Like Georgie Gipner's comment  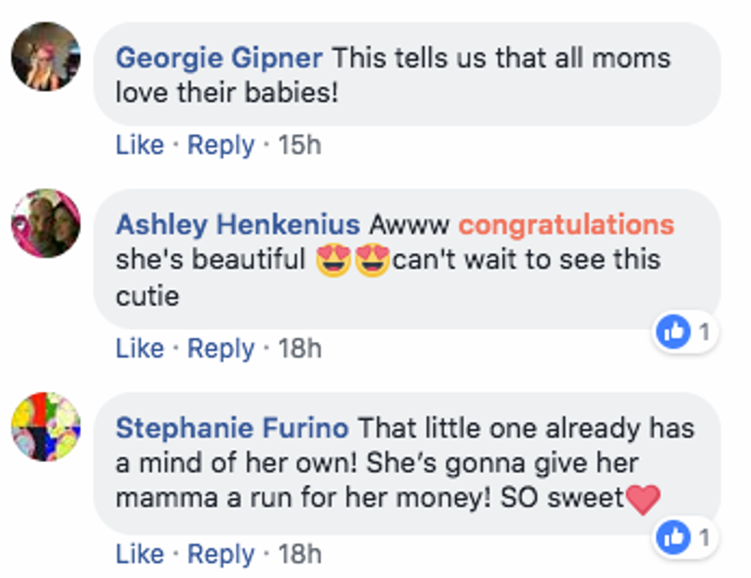tap(139, 145)
